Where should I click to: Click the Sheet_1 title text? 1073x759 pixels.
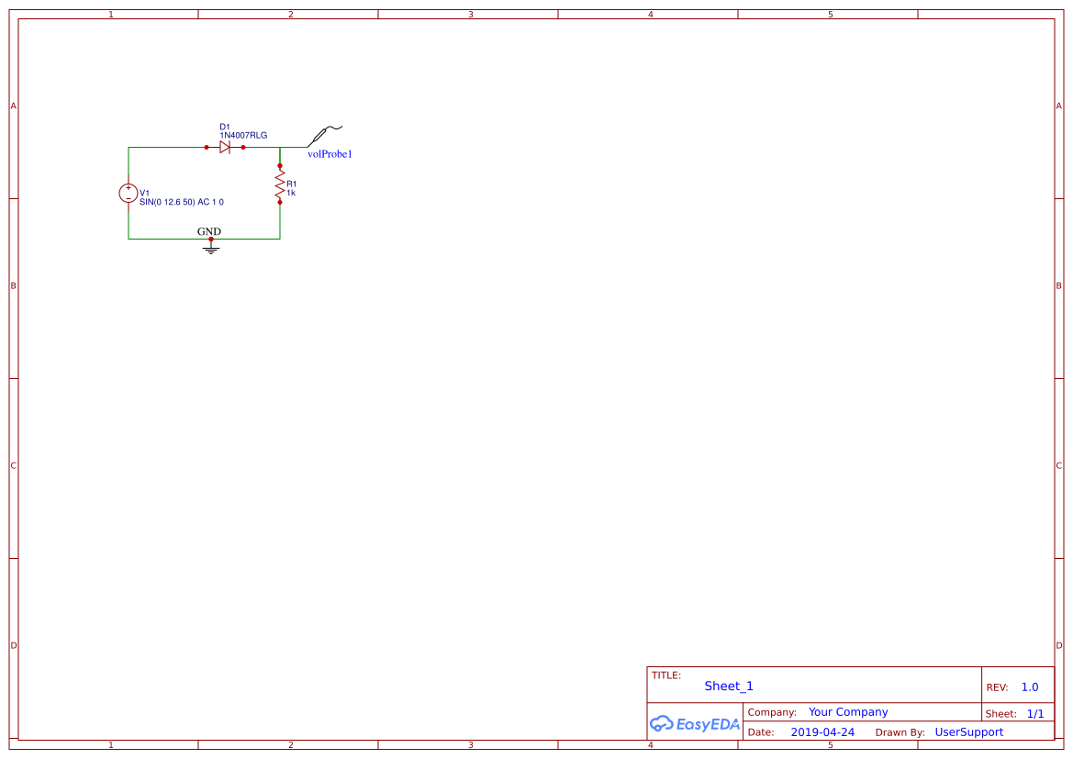pos(729,686)
